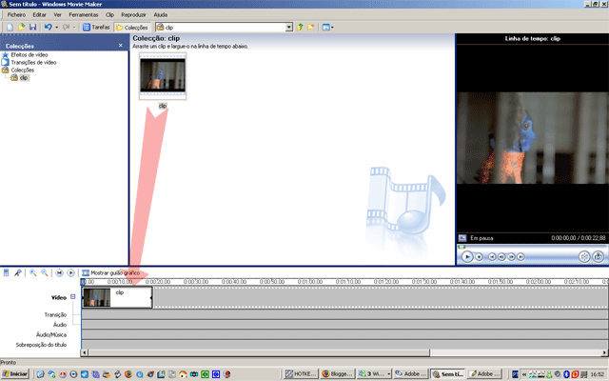The height and width of the screenshot is (381, 609).
Task: Step to the previous frame
Action: click(501, 256)
